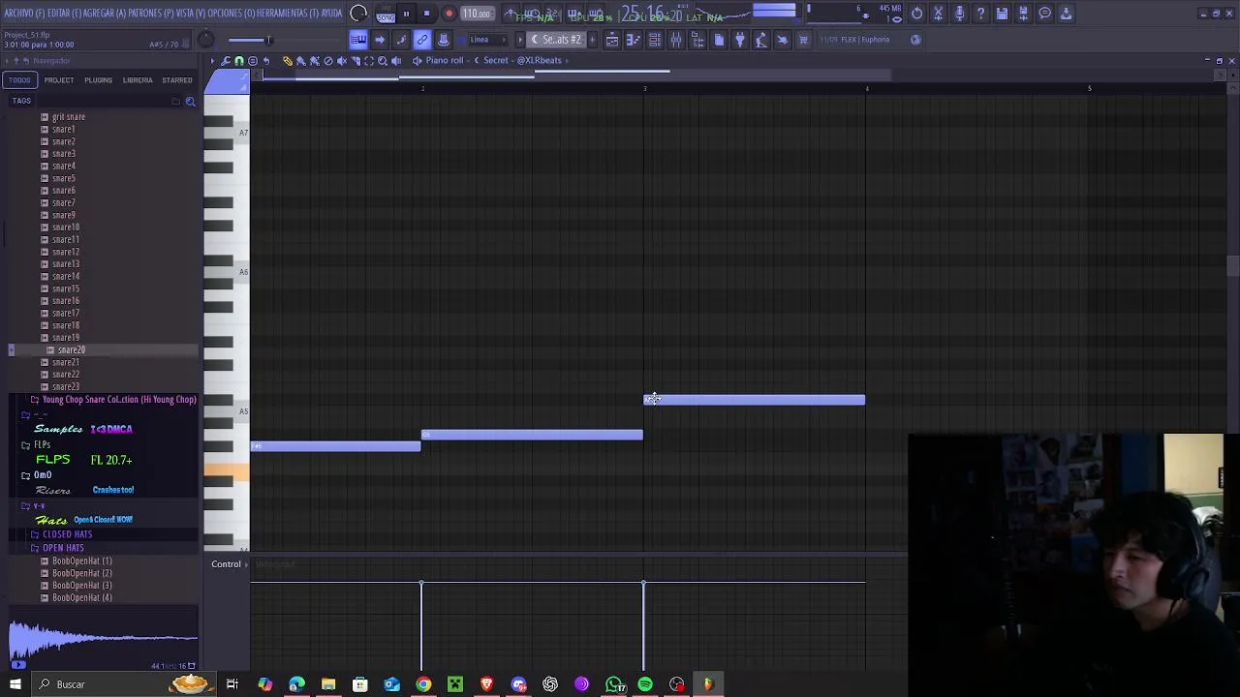
Task: Click the browser search magnifier icon
Action: tap(191, 101)
